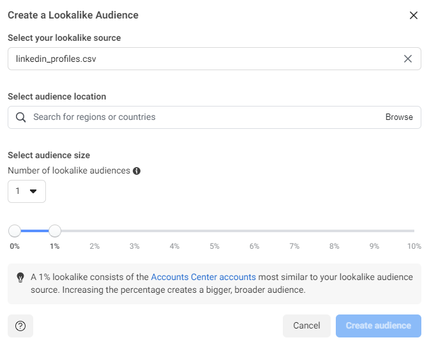Image resolution: width=429 pixels, height=340 pixels.
Task: Click Browse to list regions and countries
Action: pos(399,117)
